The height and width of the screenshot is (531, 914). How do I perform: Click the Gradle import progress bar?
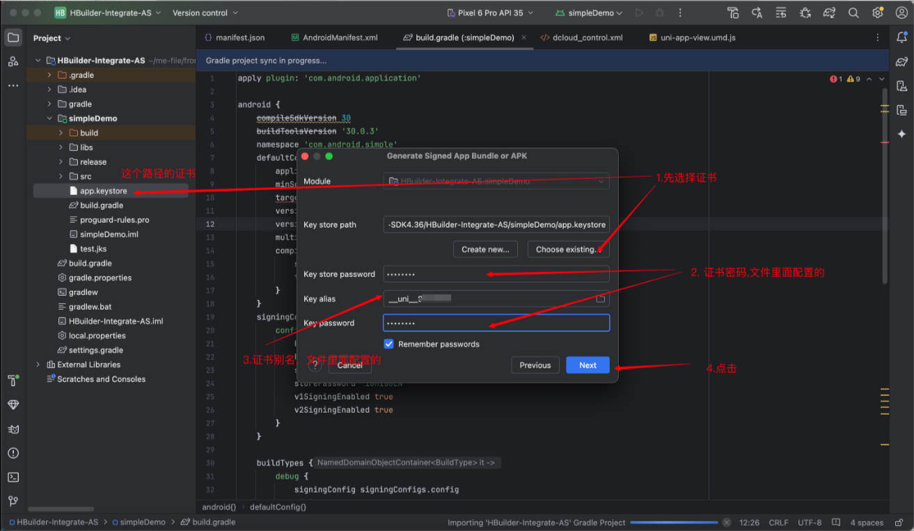674,523
